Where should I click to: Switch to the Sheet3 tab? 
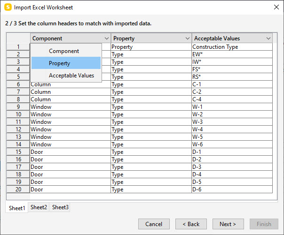60,207
